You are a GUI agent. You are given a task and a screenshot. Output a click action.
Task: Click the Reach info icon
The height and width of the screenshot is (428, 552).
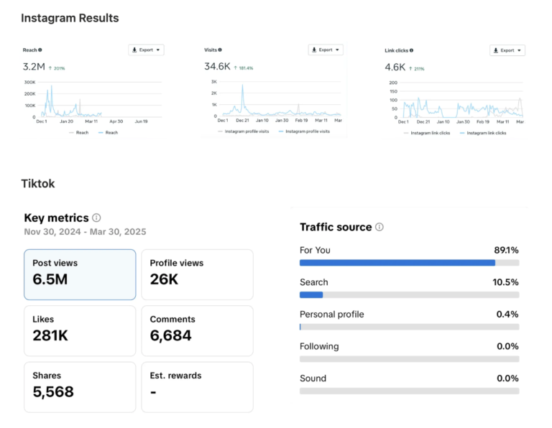pyautogui.click(x=40, y=50)
